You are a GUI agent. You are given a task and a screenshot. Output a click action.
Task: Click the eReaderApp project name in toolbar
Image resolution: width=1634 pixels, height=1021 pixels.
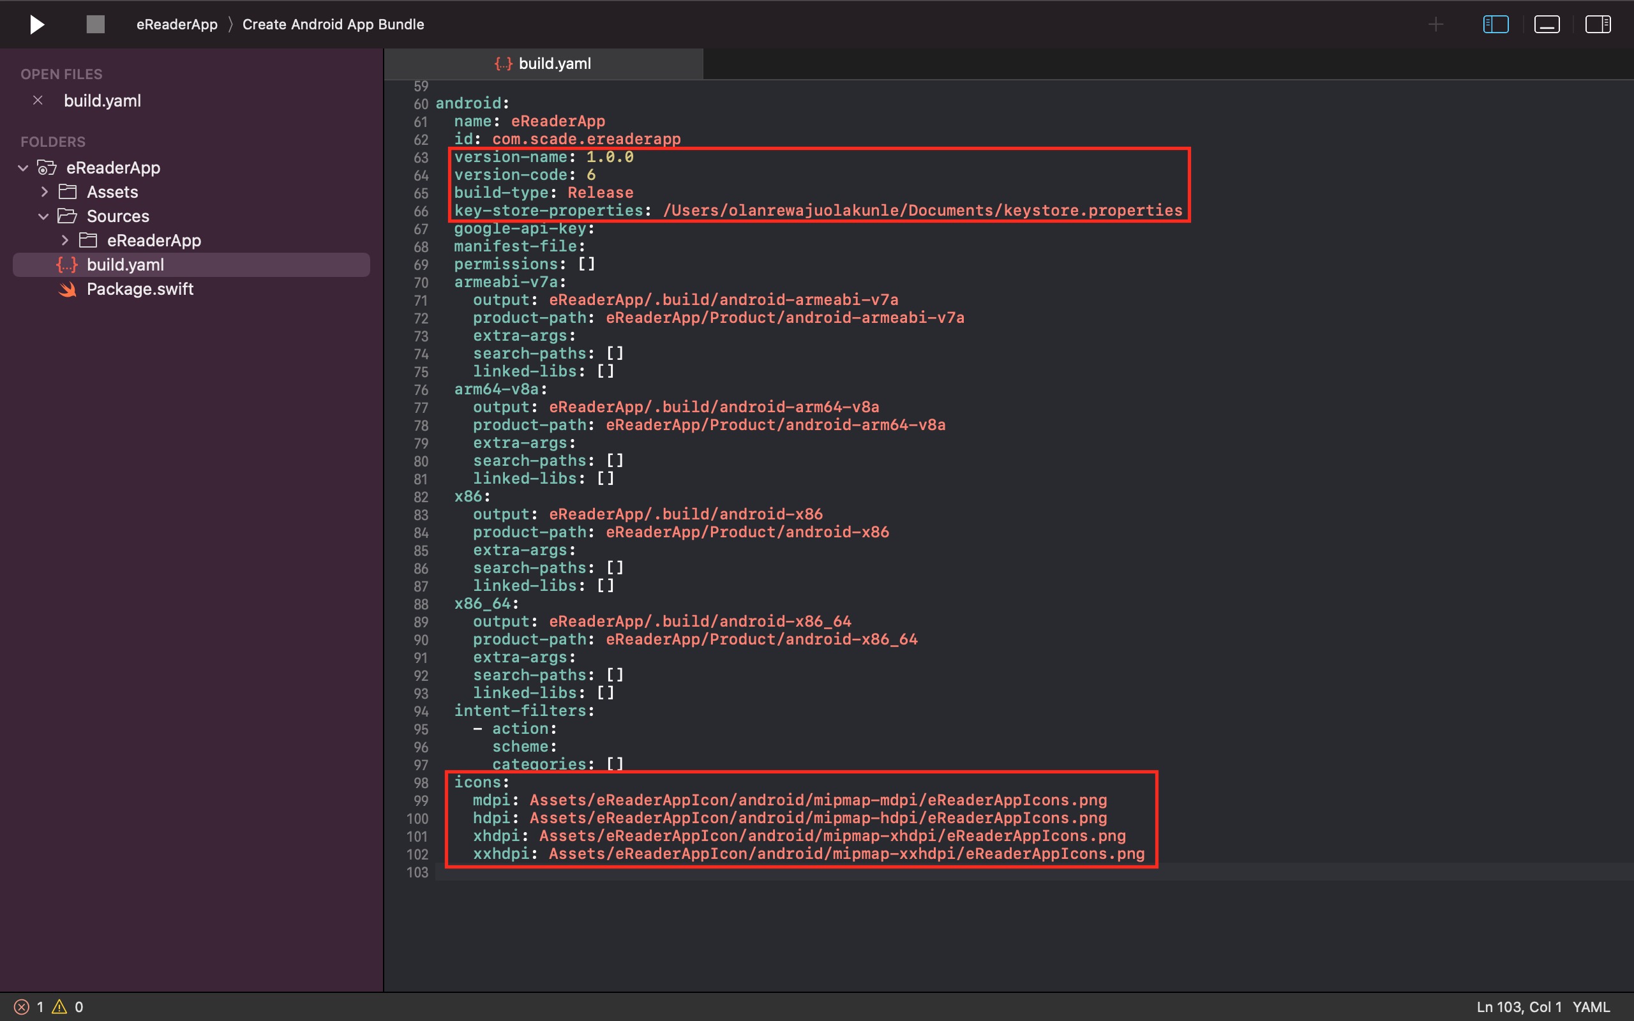[x=177, y=24]
